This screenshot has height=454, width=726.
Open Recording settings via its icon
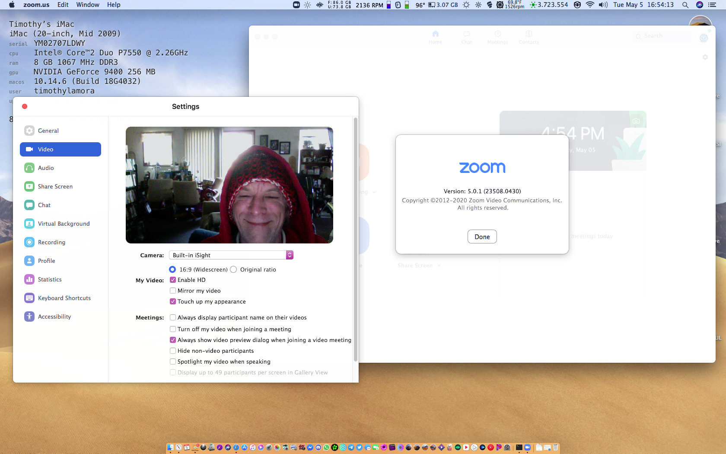coord(29,242)
